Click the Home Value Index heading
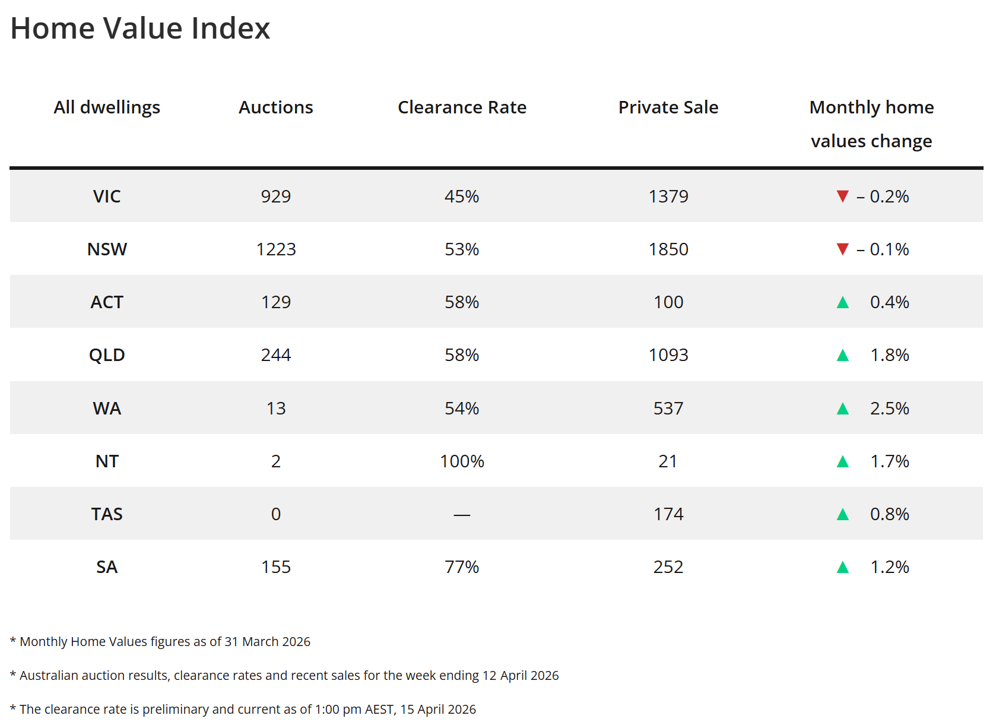 pos(140,29)
